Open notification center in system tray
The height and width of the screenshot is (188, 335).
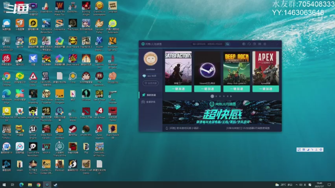coord(329,185)
